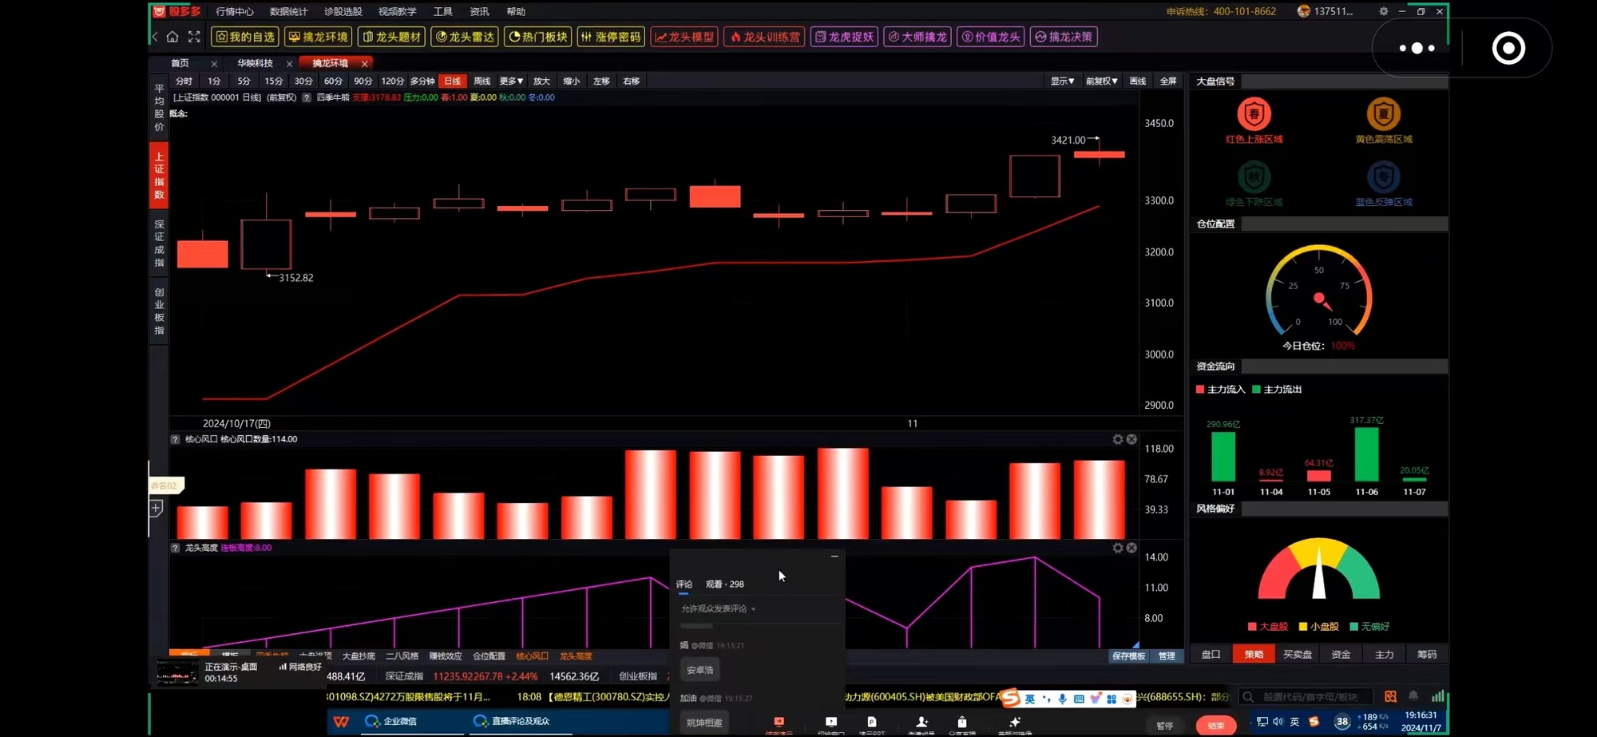Viewport: 1597px width, 737px height.
Task: Open the 龙头雷达 radar tool
Action: pos(465,37)
